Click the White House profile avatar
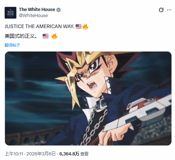 click(10, 13)
